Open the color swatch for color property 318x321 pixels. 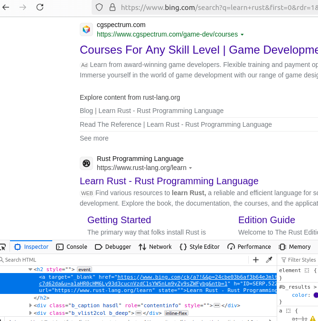316,295
